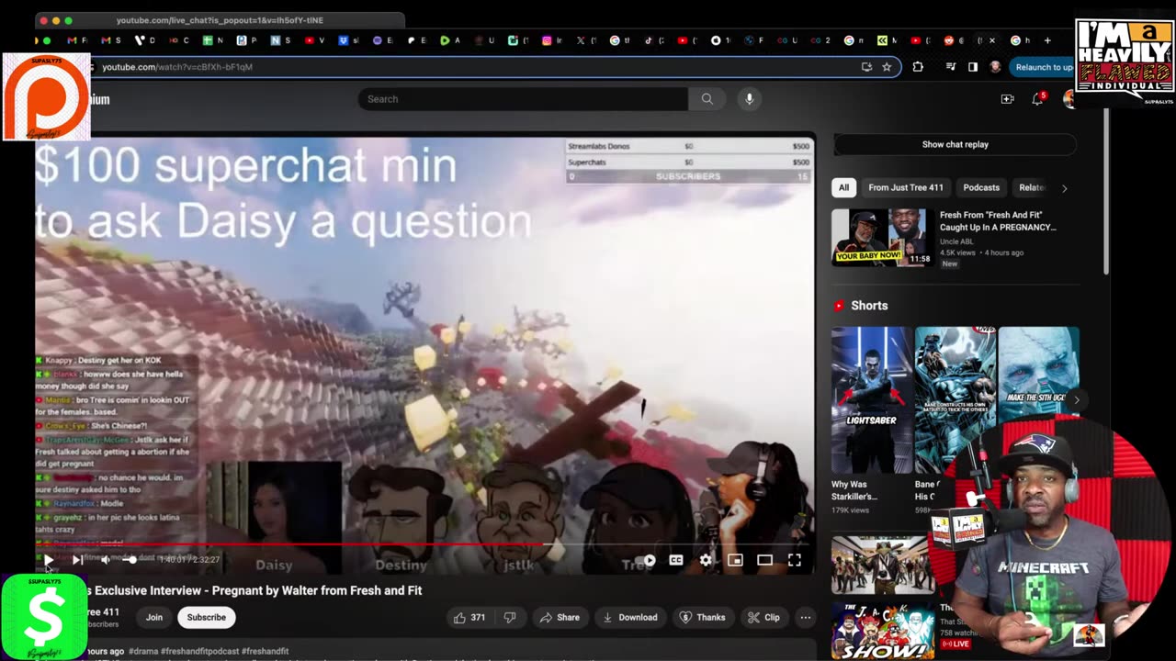Join the channel membership
The height and width of the screenshot is (661, 1176).
tap(154, 618)
